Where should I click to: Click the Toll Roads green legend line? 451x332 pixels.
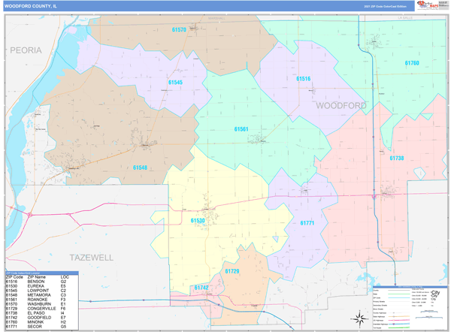pyautogui.click(x=399, y=327)
